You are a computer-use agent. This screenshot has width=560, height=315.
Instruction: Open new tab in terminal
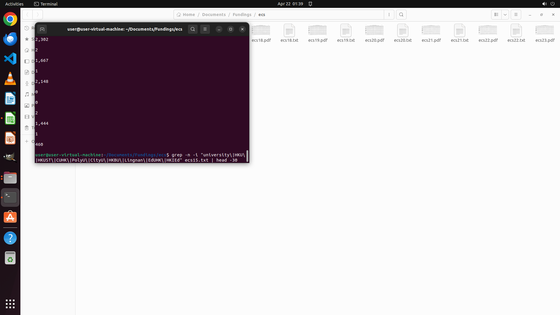tap(42, 29)
